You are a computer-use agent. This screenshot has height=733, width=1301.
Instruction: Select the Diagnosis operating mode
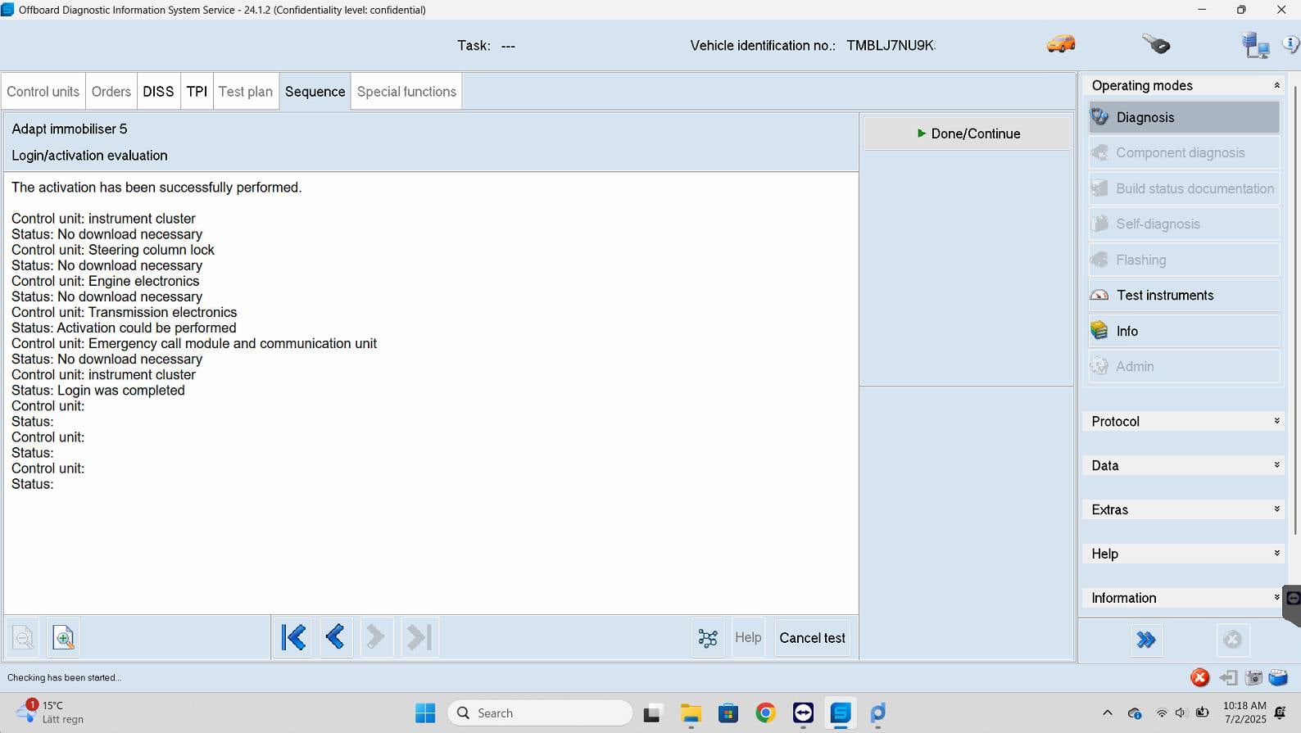click(1184, 117)
